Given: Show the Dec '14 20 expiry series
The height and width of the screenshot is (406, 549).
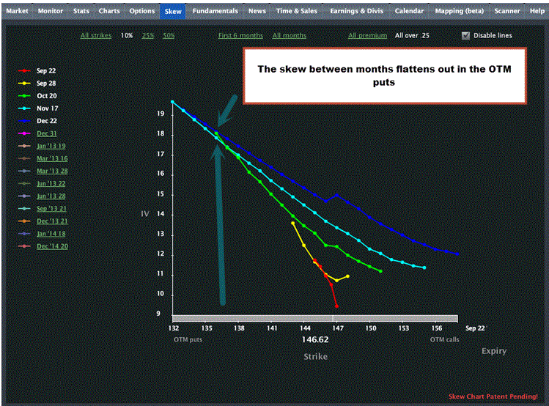Looking at the screenshot, I should [52, 246].
